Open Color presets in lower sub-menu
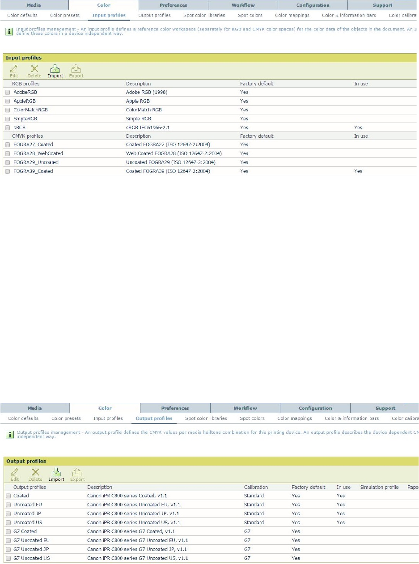 click(x=66, y=419)
